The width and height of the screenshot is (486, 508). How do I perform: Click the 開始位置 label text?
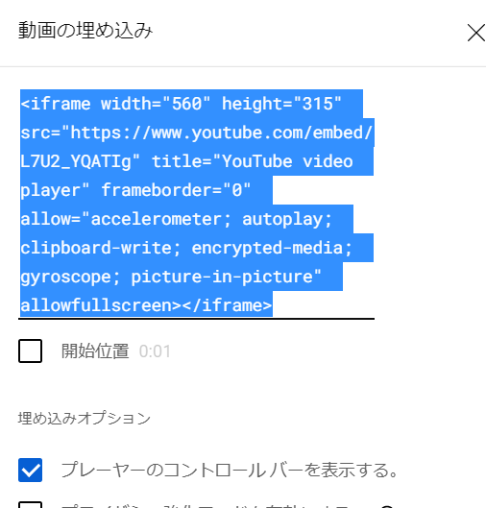coord(95,351)
